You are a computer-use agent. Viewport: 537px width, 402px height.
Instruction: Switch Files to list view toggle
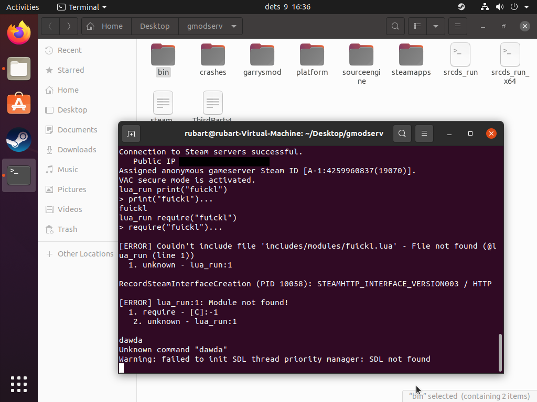[x=417, y=26]
